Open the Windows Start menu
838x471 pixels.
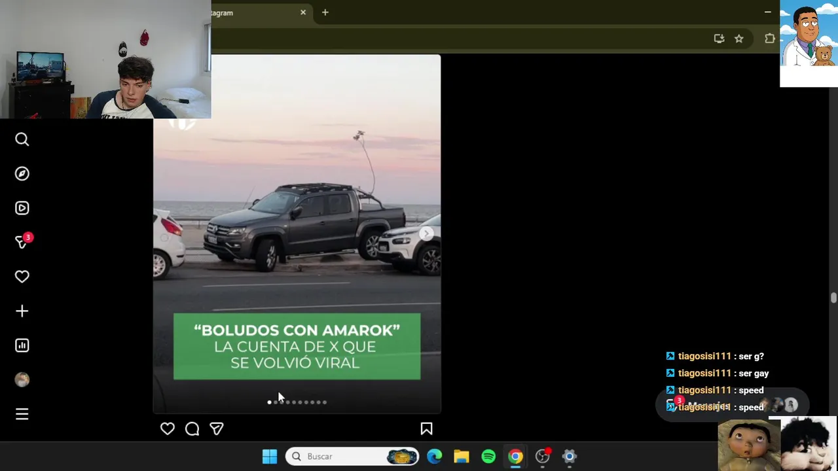[270, 457]
